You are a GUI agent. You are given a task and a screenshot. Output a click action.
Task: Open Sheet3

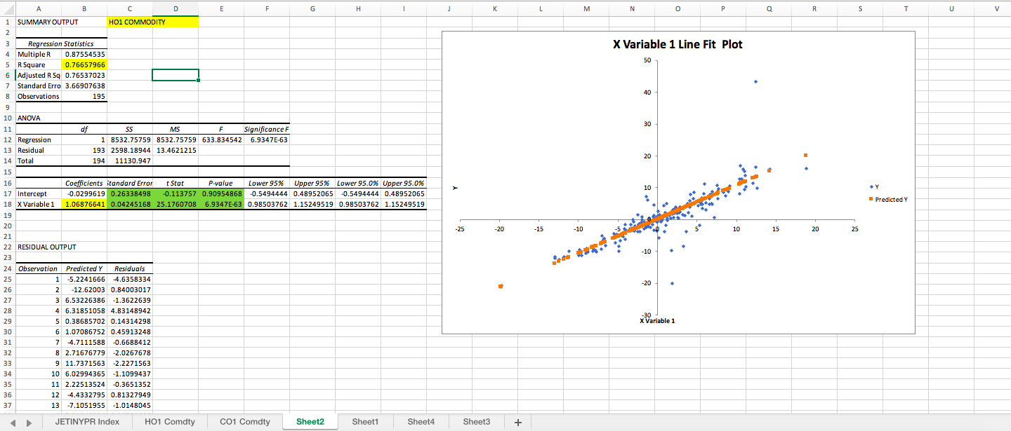pyautogui.click(x=476, y=421)
